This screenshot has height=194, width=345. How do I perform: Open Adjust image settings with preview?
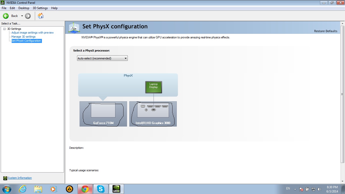click(33, 33)
